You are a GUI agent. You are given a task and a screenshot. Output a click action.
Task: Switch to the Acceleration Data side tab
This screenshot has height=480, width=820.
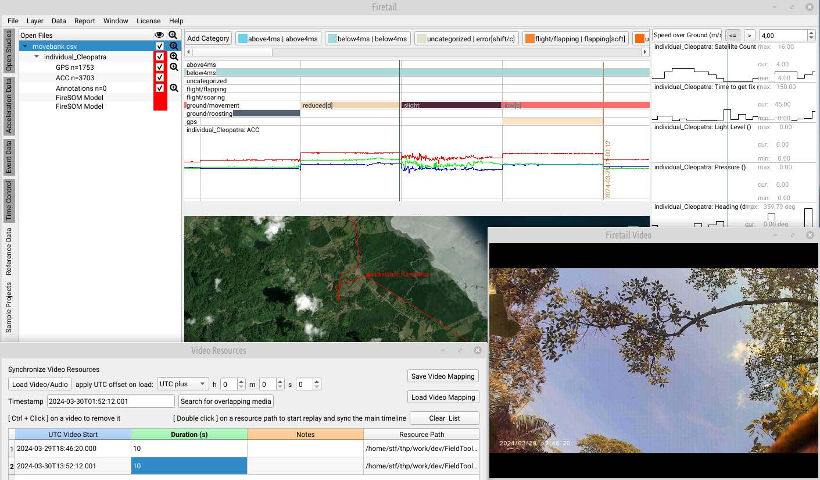tap(9, 105)
